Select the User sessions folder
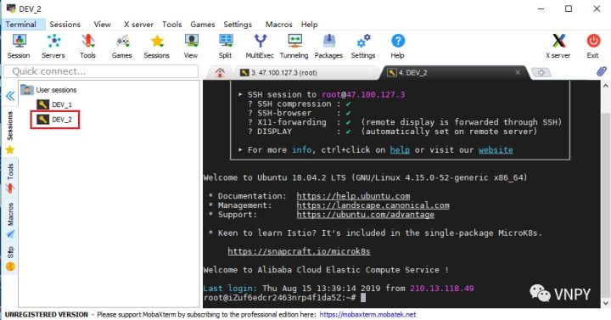Viewport: 611px width, 320px height. pyautogui.click(x=48, y=90)
